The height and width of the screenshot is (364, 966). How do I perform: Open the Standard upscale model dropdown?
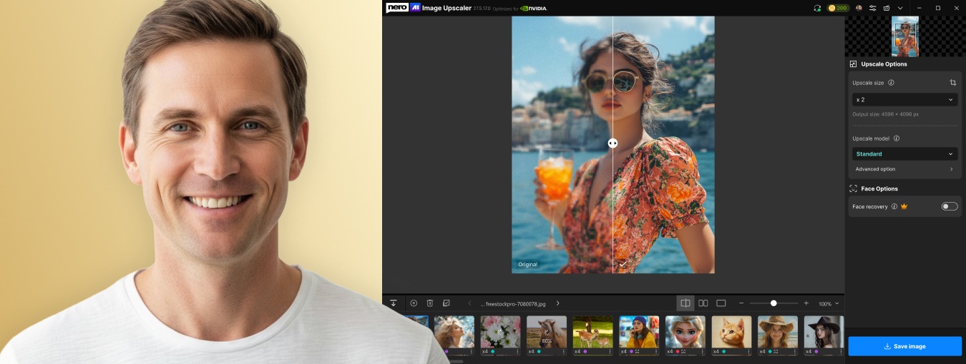click(904, 154)
